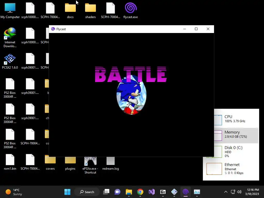Select flycast.exe desktop icon
This screenshot has width=264, height=198.
(131, 11)
